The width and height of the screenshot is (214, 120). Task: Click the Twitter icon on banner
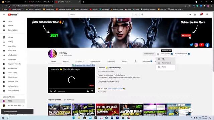(x=191, y=45)
